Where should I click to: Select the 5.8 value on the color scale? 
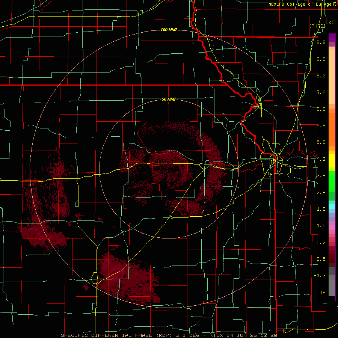tap(321, 126)
